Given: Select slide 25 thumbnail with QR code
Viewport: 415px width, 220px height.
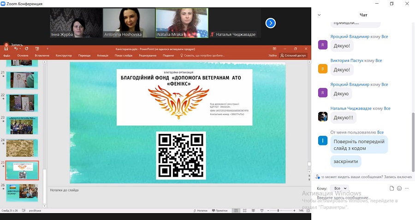Looking at the screenshot, I should point(22,171).
